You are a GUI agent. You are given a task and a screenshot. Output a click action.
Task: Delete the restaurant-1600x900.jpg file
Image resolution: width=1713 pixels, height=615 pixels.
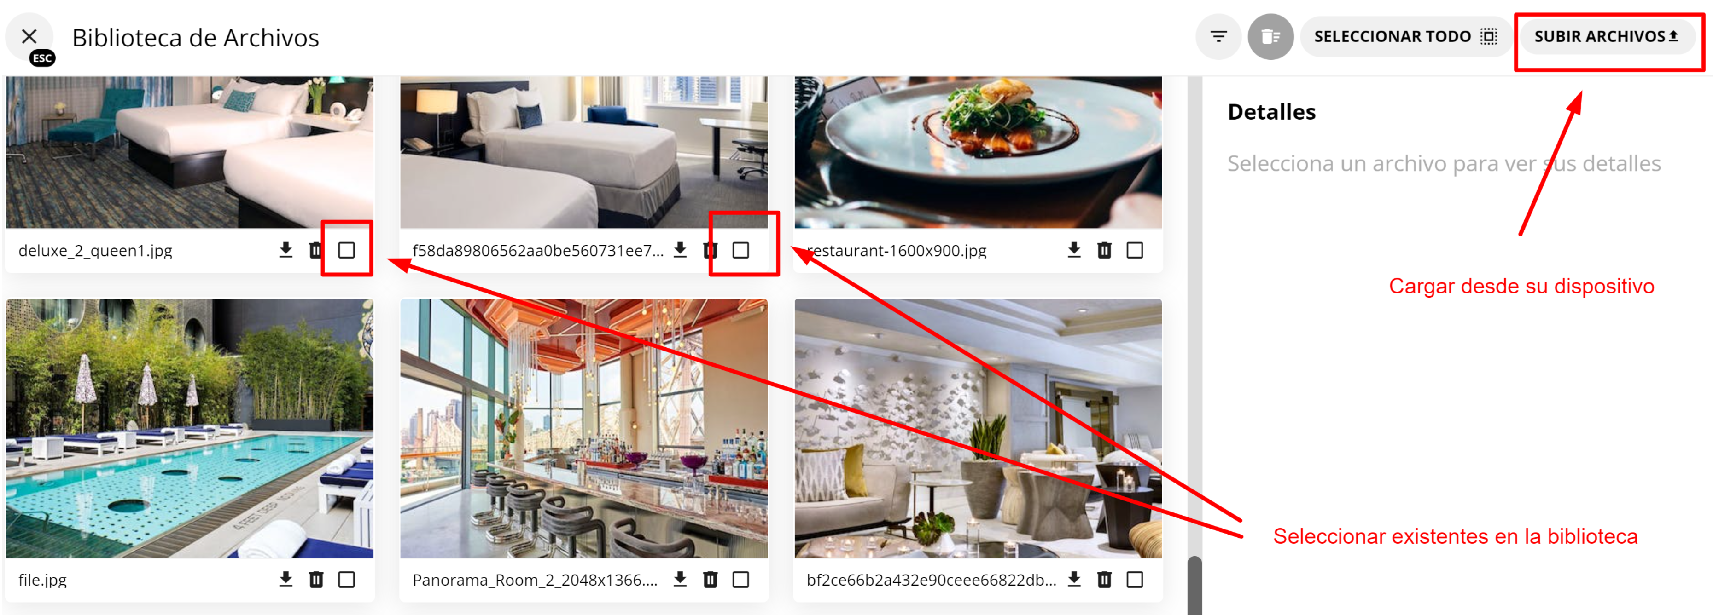[x=1105, y=250]
